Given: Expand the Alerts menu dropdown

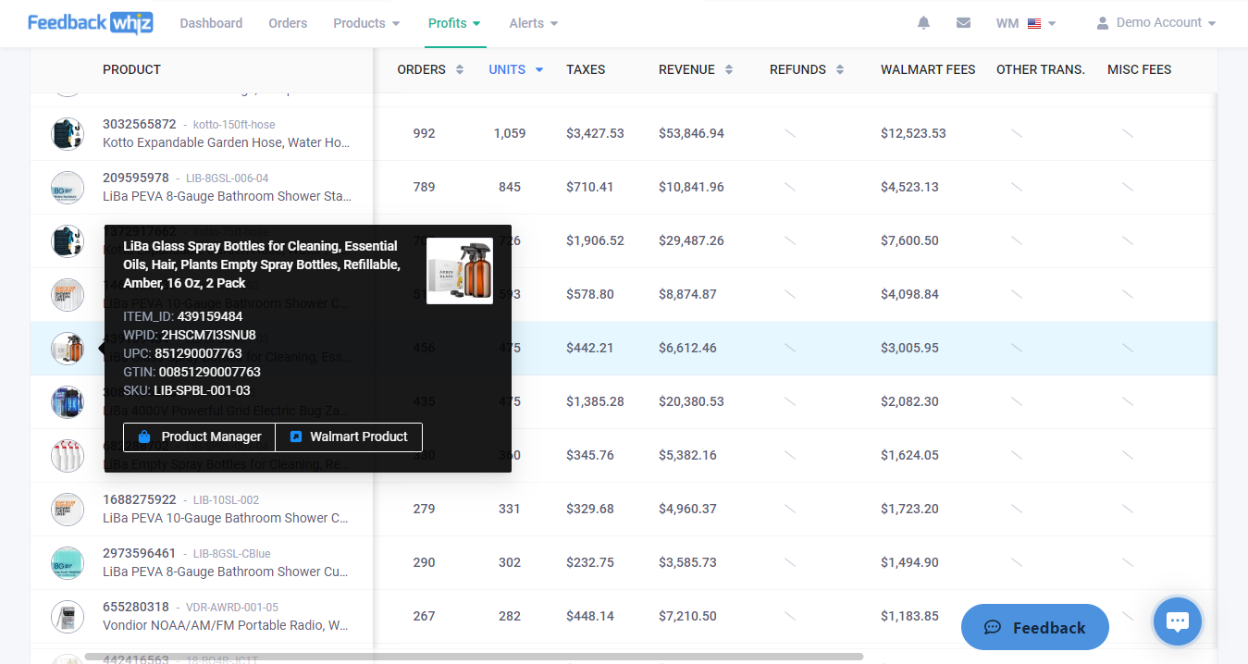Looking at the screenshot, I should tap(534, 23).
